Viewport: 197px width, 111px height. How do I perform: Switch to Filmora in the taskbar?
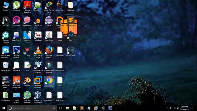pyautogui.click(x=103, y=108)
